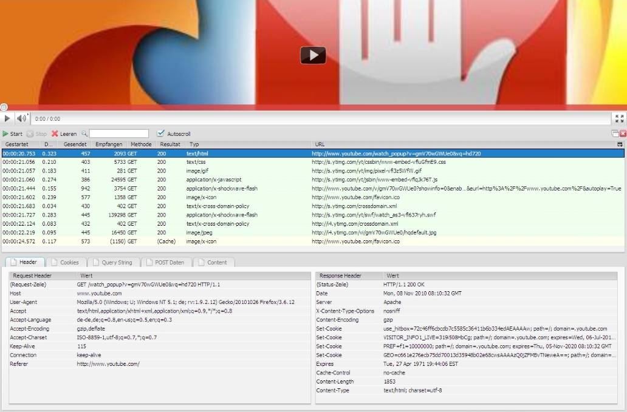Detach the panel with the window icon
The width and height of the screenshot is (627, 412).
[615, 133]
